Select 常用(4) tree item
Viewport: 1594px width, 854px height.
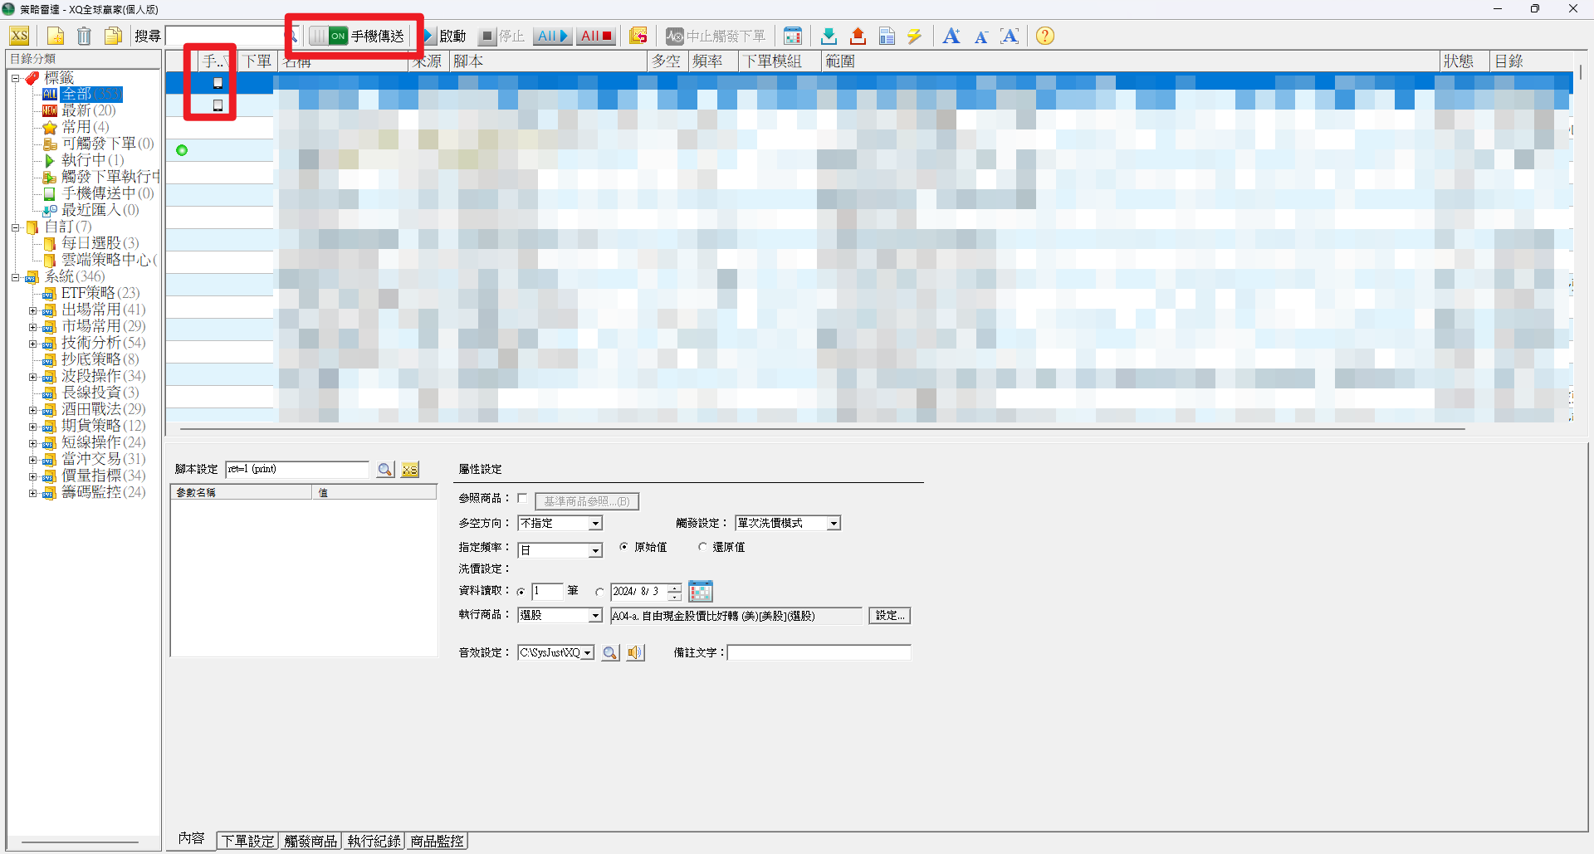point(86,128)
